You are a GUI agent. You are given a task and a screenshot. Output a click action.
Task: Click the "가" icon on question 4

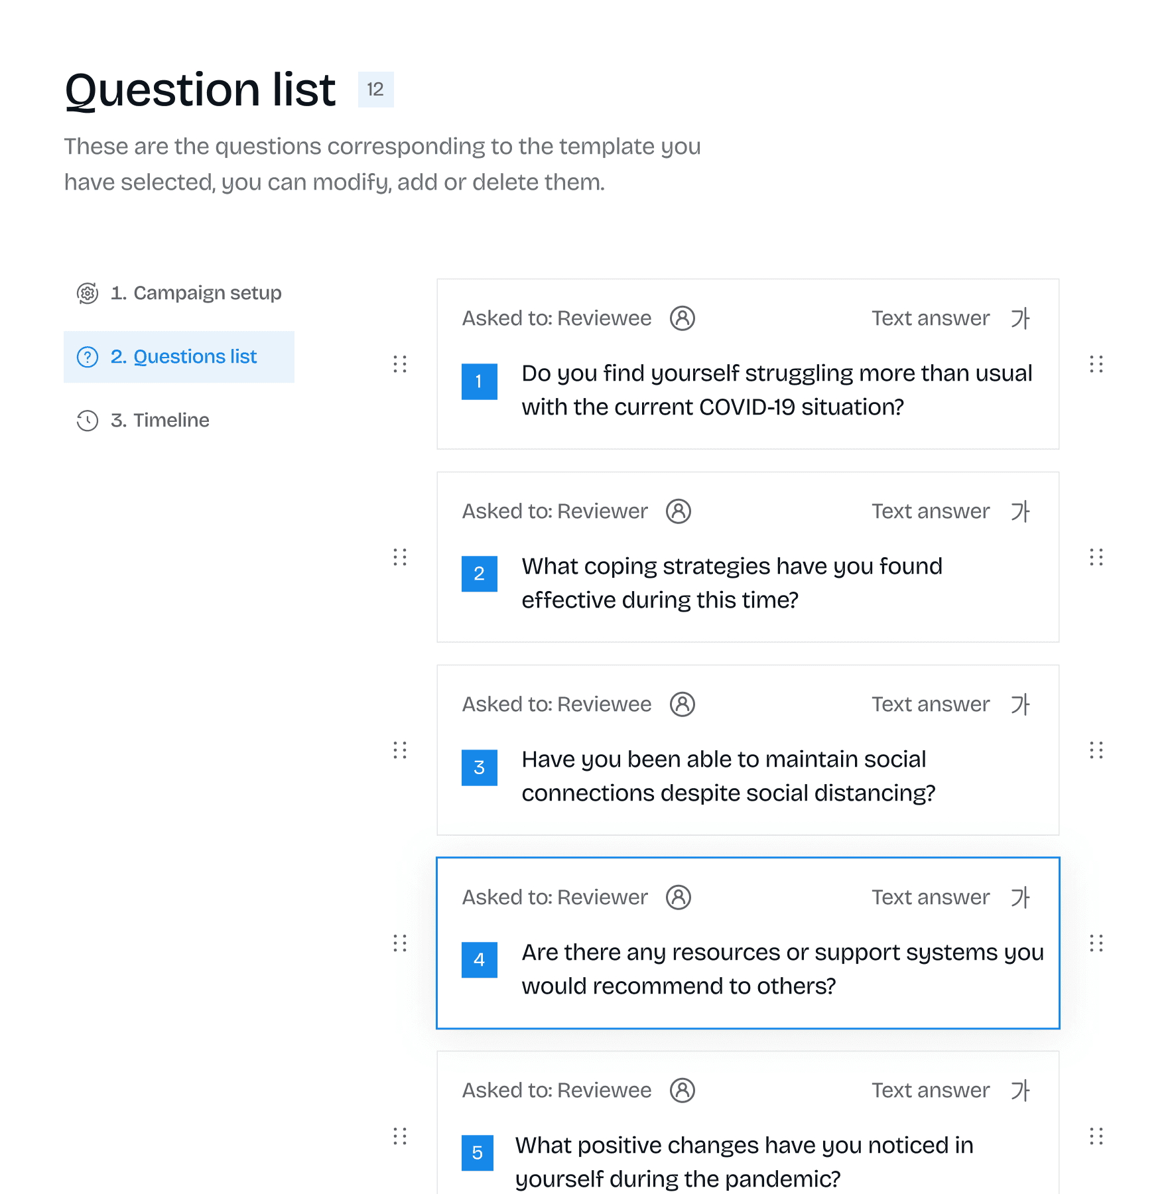(1021, 897)
